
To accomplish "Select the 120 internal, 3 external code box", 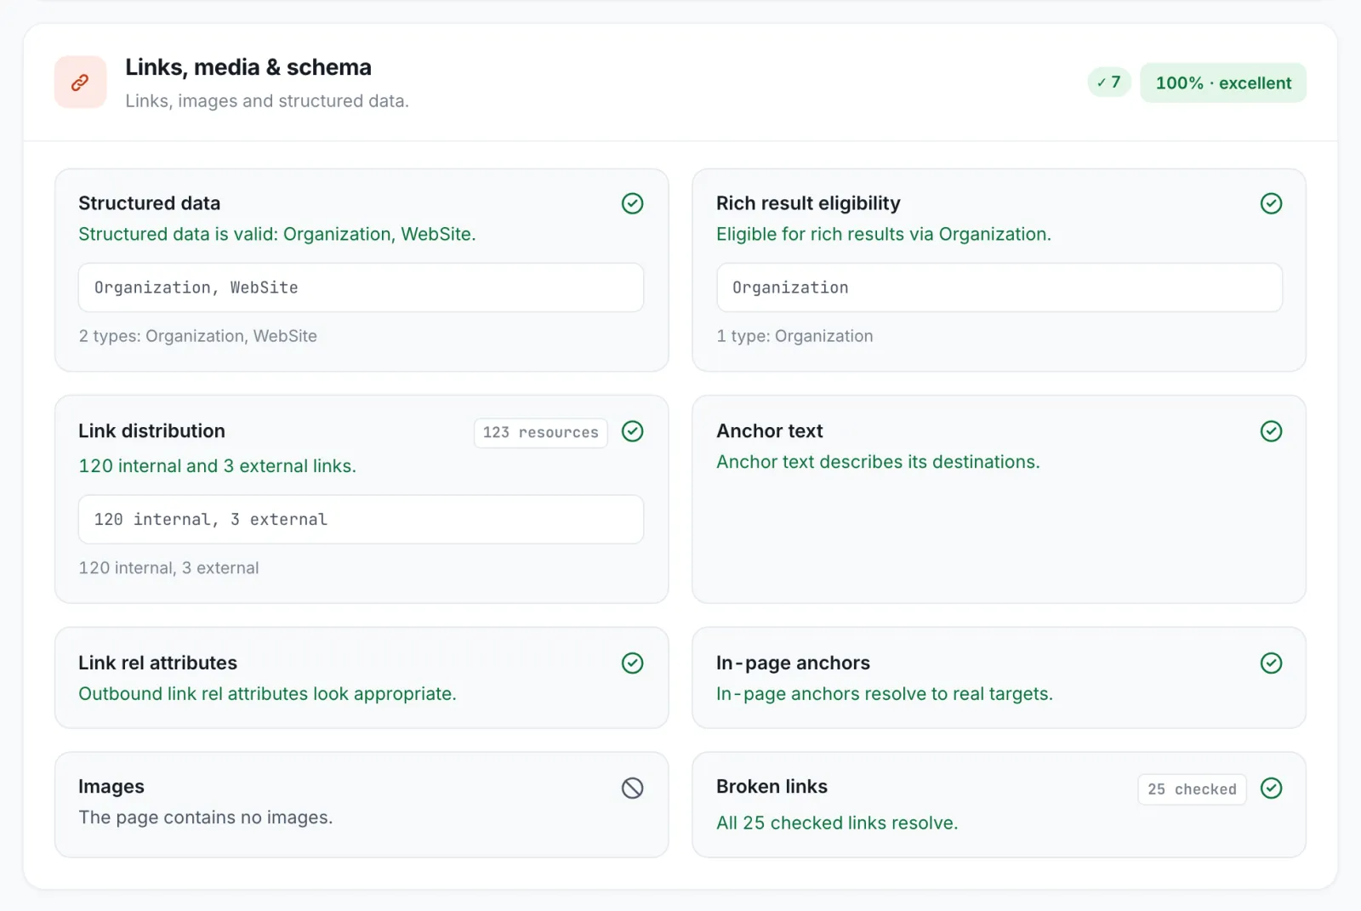I will click(361, 520).
